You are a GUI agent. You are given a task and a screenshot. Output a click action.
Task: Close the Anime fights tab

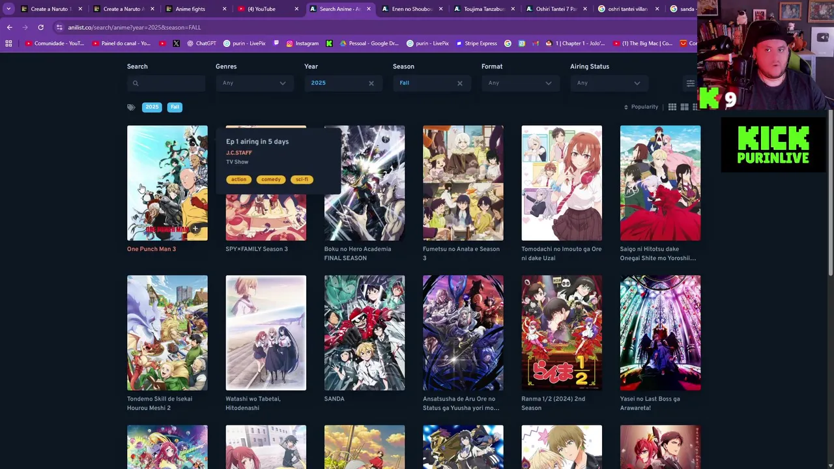225,9
